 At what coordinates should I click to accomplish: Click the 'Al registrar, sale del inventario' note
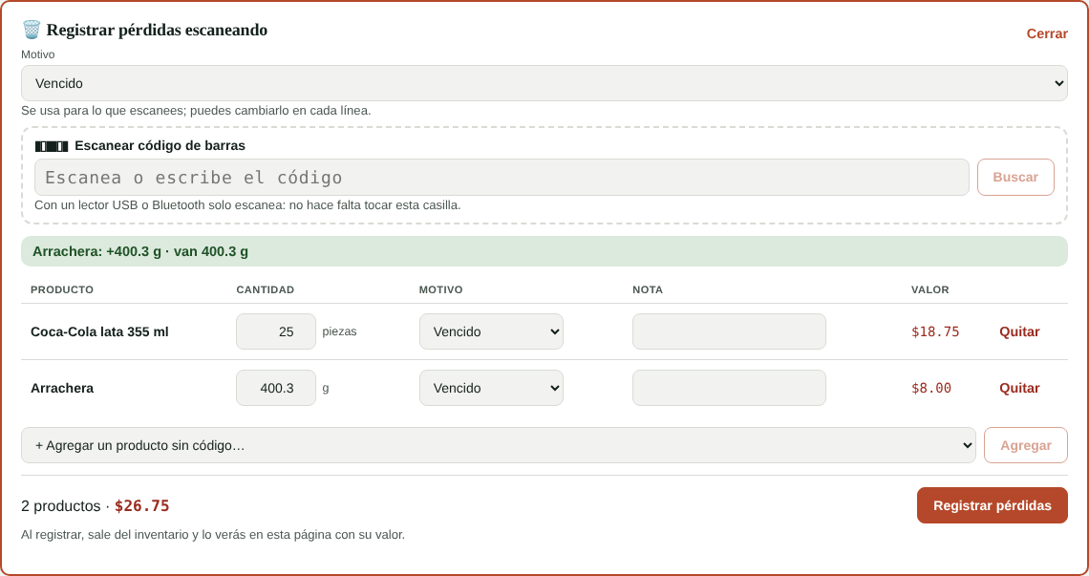point(212,534)
